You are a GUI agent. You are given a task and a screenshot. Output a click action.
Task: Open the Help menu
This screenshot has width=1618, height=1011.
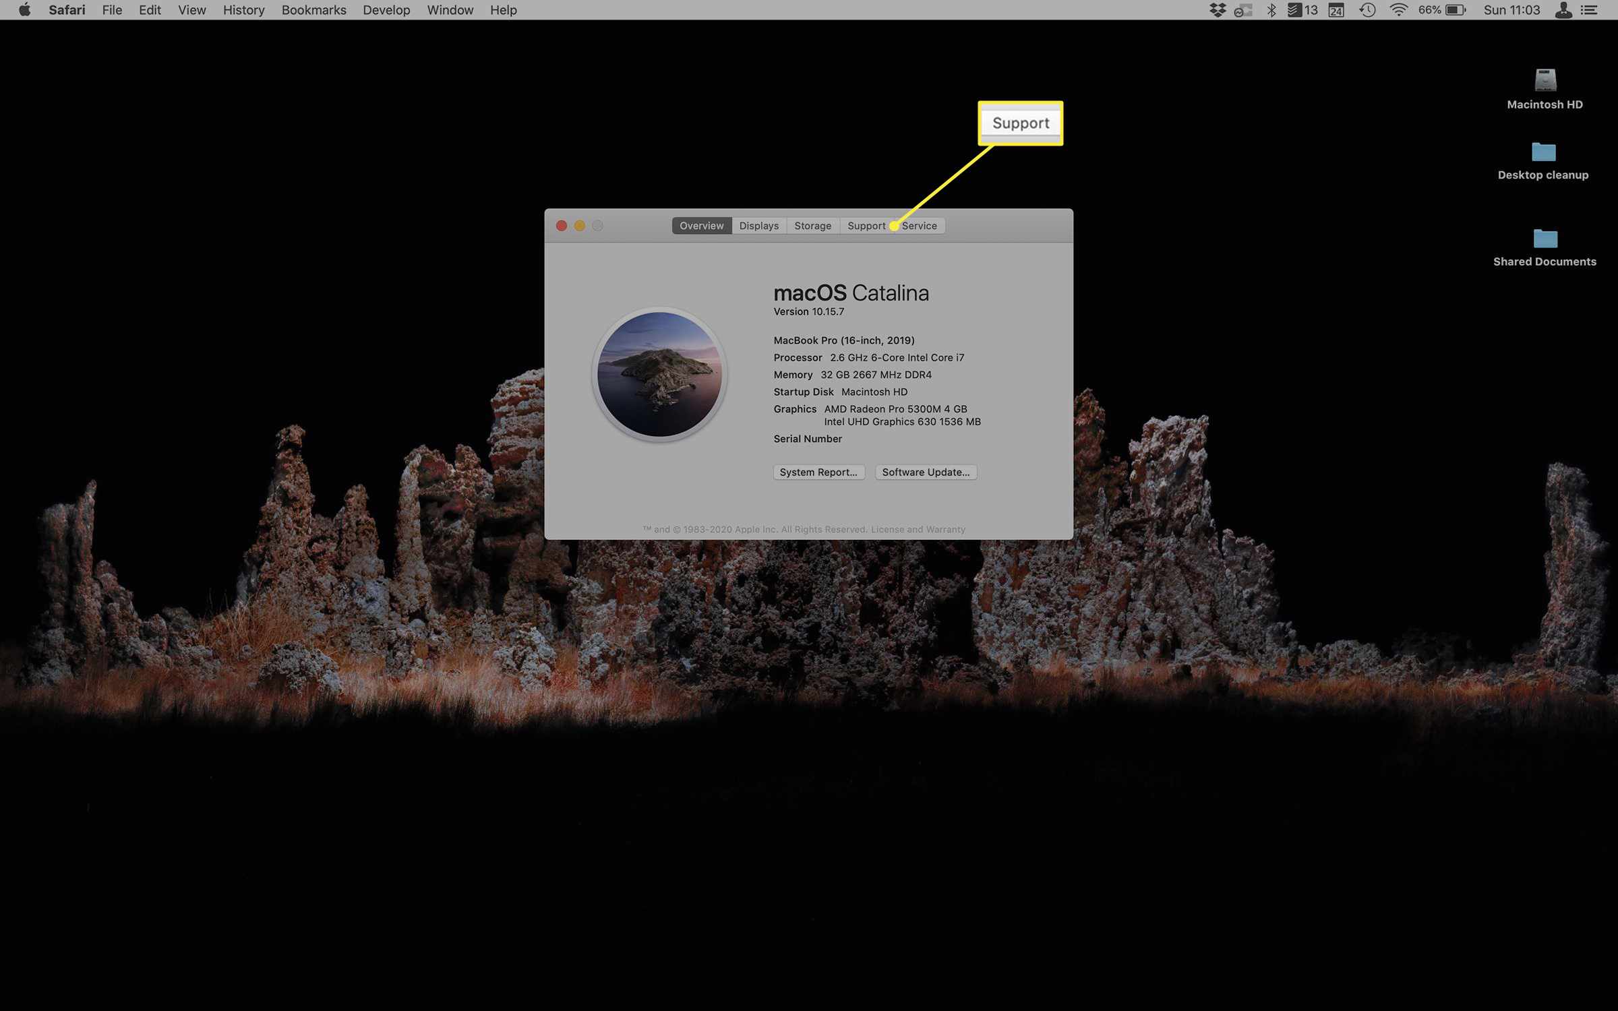coord(503,10)
